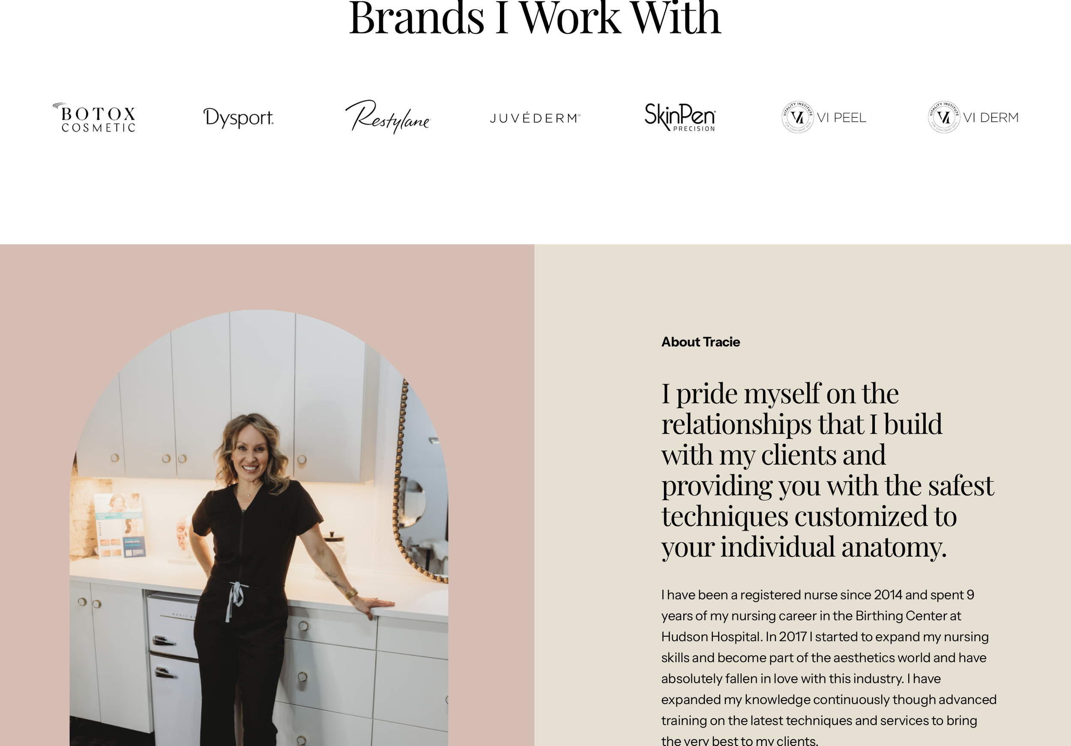
Task: Click the Botox Cosmetic logo
Action: (x=94, y=117)
